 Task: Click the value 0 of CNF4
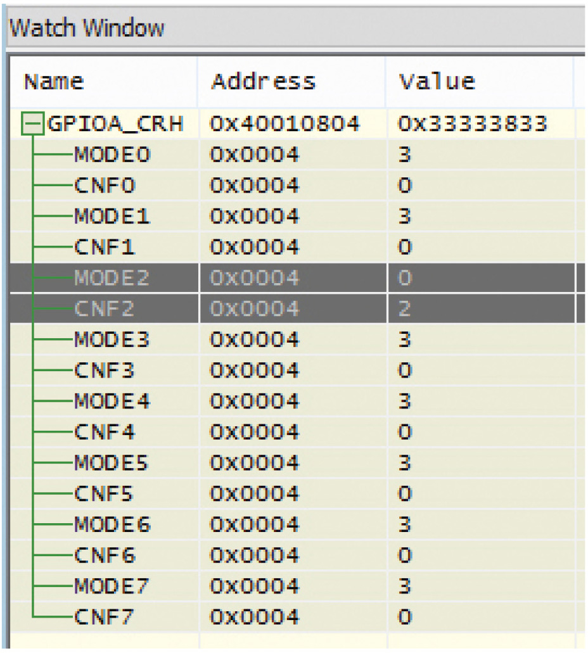click(x=405, y=432)
